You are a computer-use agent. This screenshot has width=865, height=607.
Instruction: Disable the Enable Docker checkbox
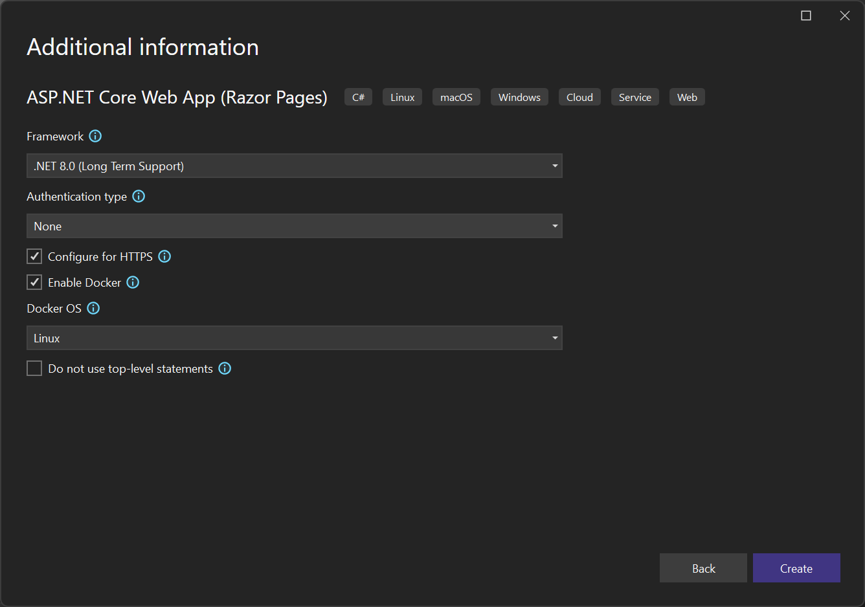tap(34, 282)
